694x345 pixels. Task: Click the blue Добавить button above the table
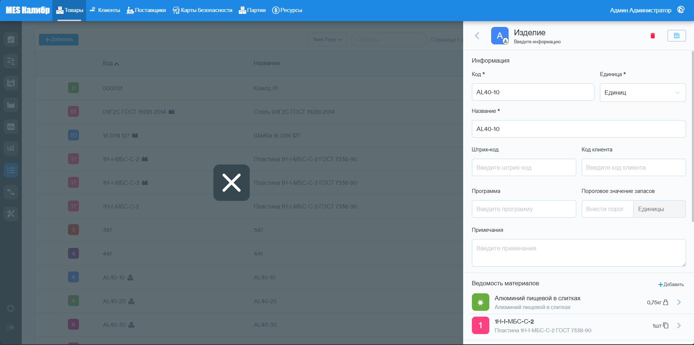(x=59, y=39)
